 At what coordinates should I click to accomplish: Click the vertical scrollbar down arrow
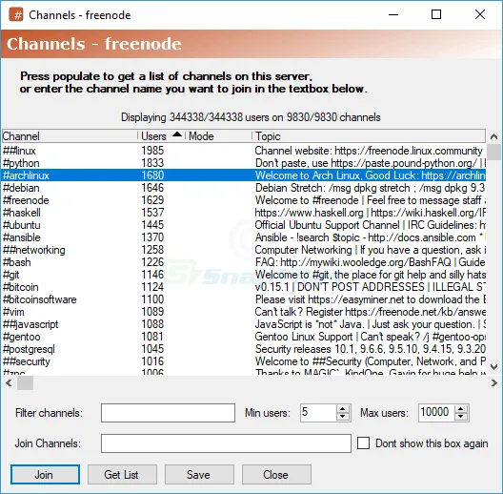(x=494, y=367)
